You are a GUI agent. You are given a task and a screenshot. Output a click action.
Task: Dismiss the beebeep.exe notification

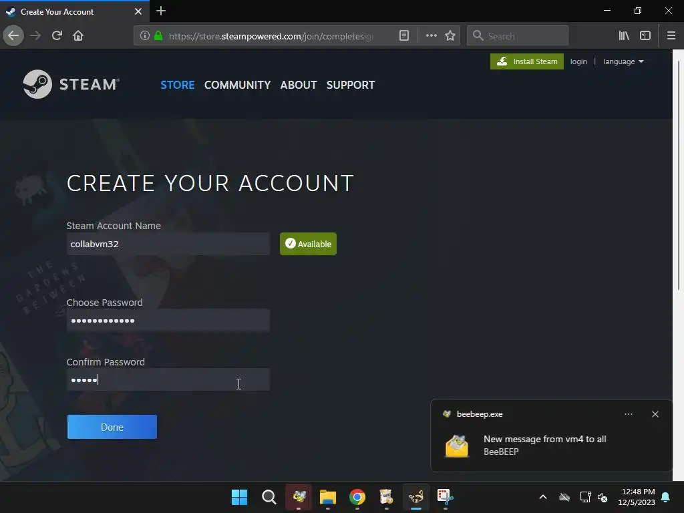click(655, 414)
